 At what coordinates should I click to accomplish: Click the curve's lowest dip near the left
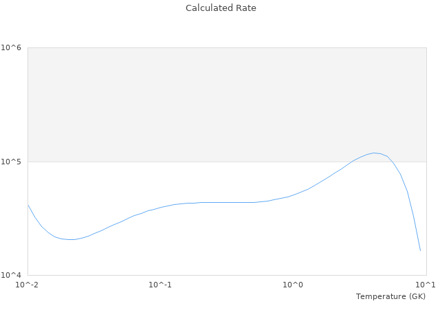coord(71,239)
